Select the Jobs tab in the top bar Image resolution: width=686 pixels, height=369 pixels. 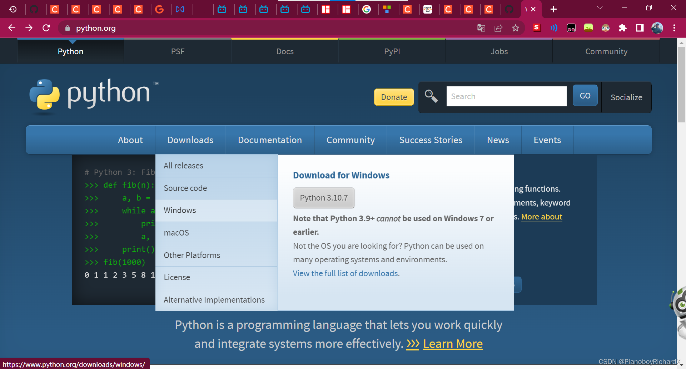(499, 51)
